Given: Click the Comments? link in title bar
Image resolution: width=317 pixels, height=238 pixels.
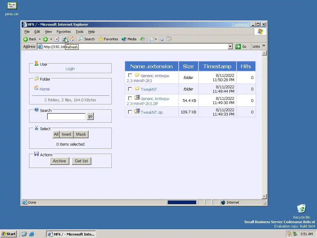Looking at the screenshot, I should [x=241, y=24].
